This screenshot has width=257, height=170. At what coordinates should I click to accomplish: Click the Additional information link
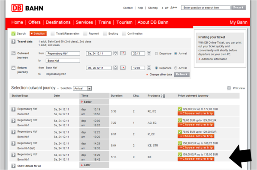pos(214,59)
